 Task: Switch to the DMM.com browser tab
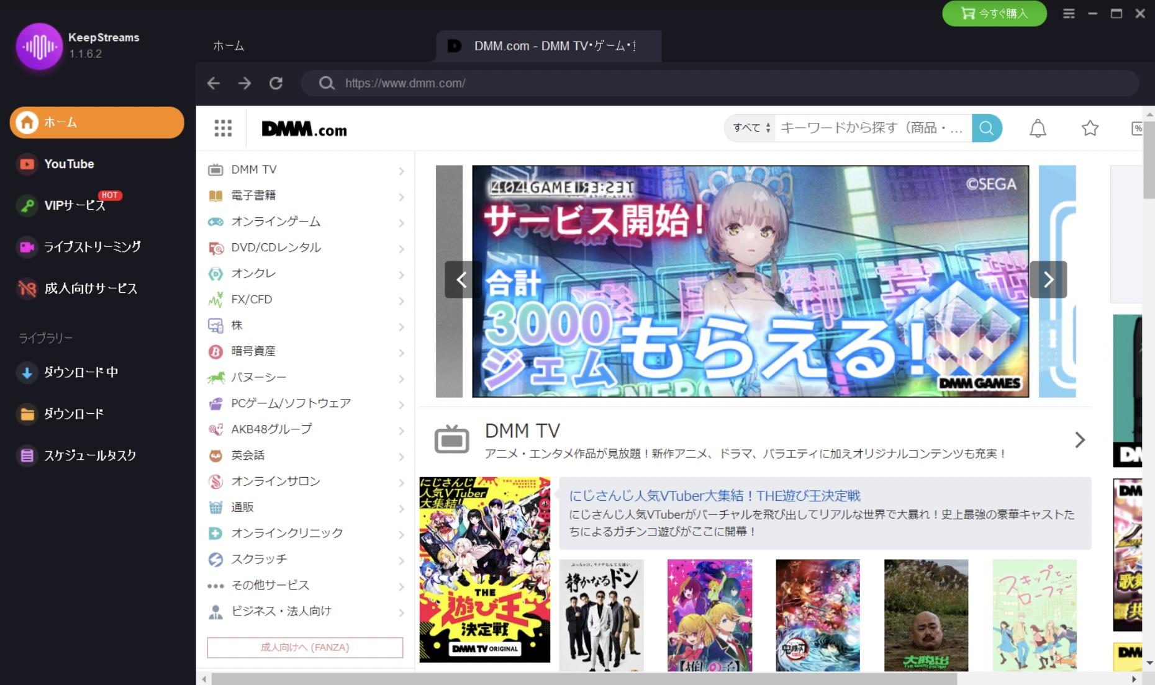click(x=549, y=46)
